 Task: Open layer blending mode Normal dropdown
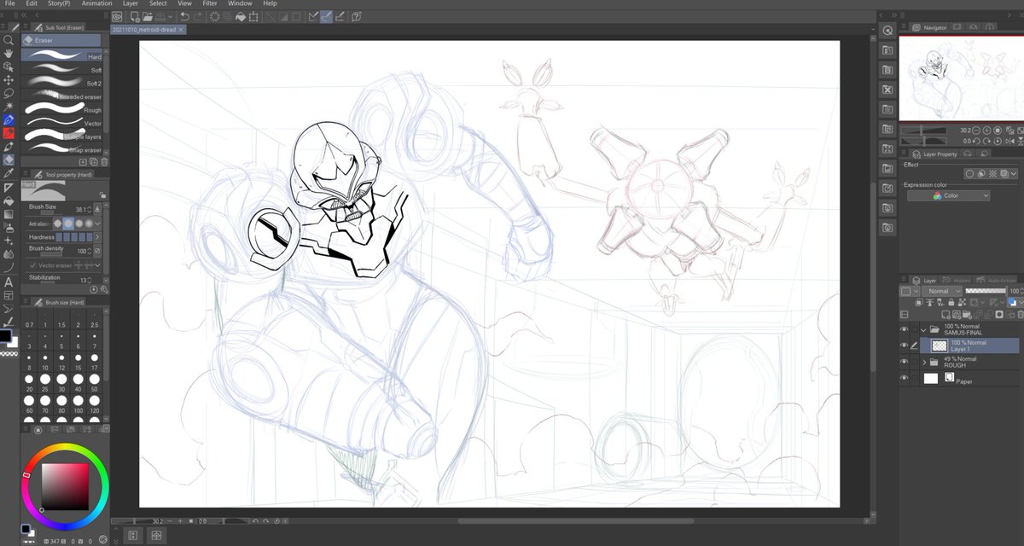(x=942, y=291)
